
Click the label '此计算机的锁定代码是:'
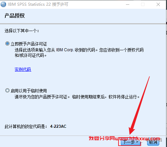tap(26, 126)
